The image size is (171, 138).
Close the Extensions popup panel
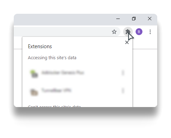click(127, 42)
